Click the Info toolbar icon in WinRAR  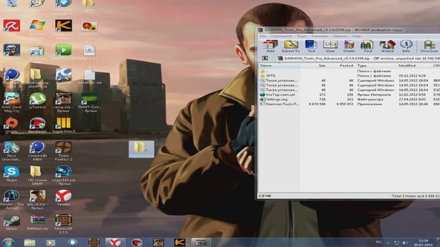click(406, 46)
